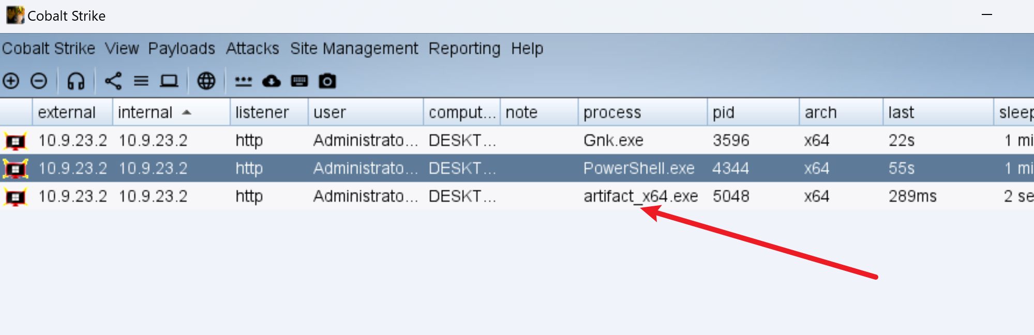This screenshot has width=1034, height=335.
Task: Open downloaded files cloud icon
Action: (272, 81)
